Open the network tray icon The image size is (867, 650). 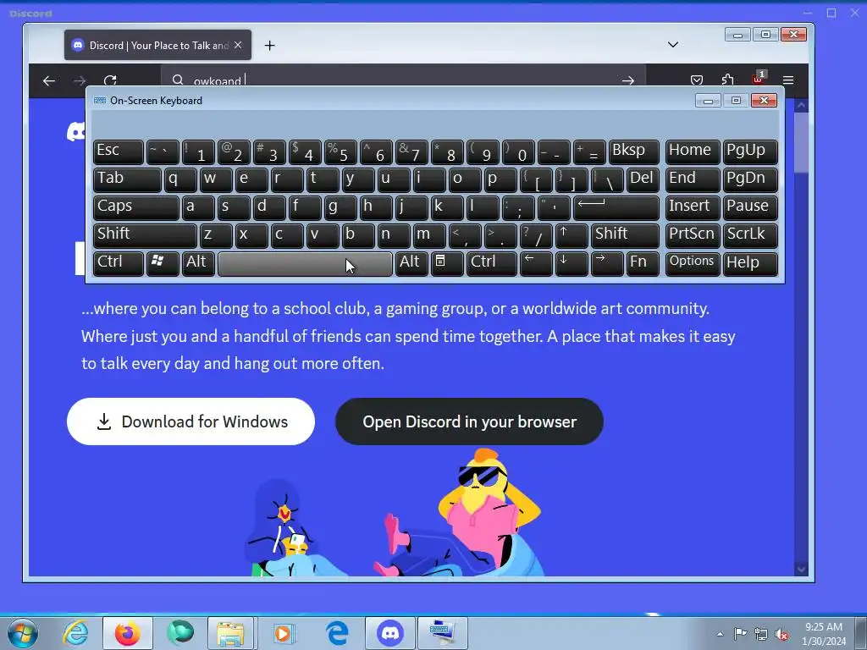tap(761, 634)
